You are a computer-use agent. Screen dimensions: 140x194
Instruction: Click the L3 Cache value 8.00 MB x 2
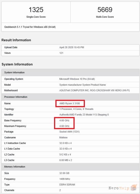[x=66, y=160]
